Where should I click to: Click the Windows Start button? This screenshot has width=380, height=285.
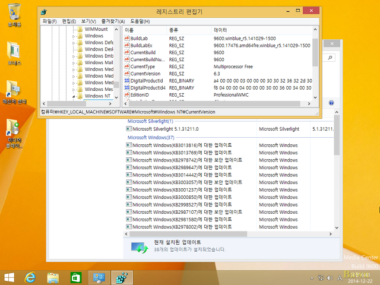(x=9, y=277)
